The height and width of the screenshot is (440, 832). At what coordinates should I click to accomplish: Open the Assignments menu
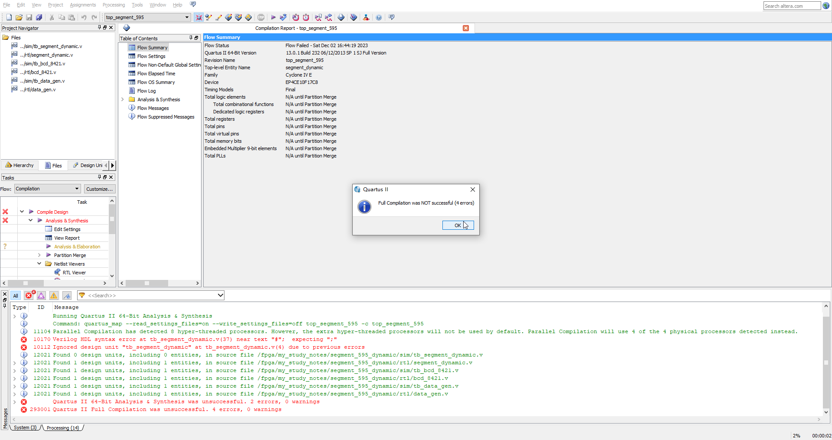point(83,5)
